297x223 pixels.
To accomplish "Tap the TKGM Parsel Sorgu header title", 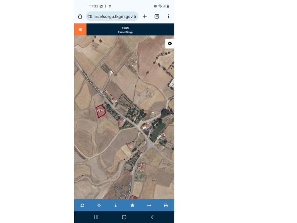I will 126,30.
